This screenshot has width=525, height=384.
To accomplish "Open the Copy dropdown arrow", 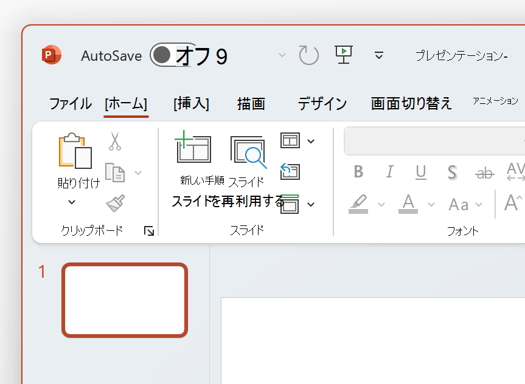I will tap(138, 173).
